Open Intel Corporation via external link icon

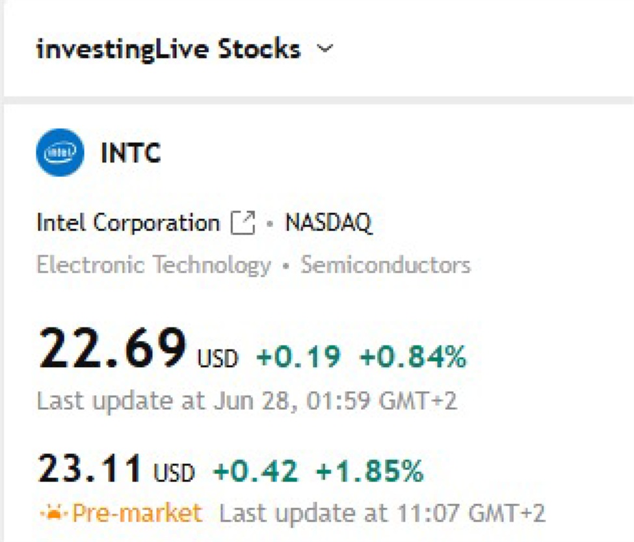(x=243, y=222)
